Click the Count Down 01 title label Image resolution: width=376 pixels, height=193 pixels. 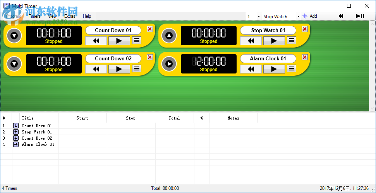113,31
